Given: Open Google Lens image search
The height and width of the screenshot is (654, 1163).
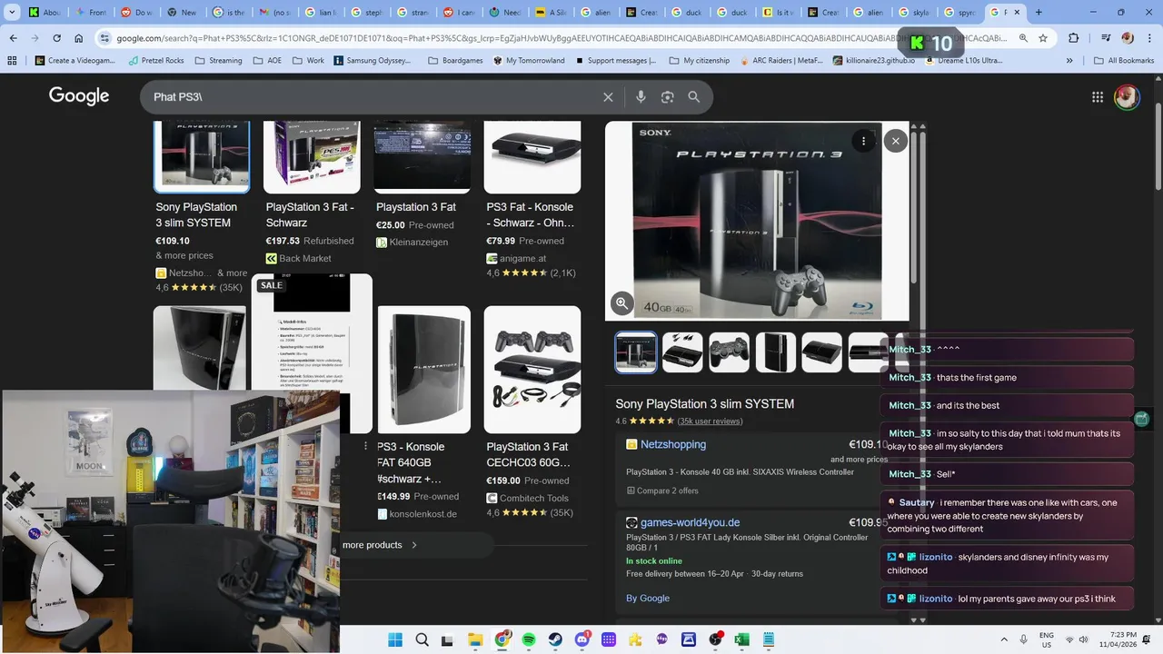Looking at the screenshot, I should click(x=668, y=97).
